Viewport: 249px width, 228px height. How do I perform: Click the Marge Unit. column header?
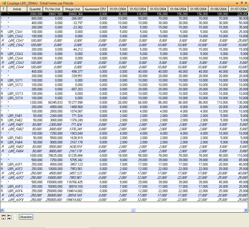pyautogui.click(x=73, y=9)
